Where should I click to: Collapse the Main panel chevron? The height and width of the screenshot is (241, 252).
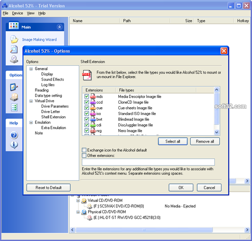(x=59, y=27)
